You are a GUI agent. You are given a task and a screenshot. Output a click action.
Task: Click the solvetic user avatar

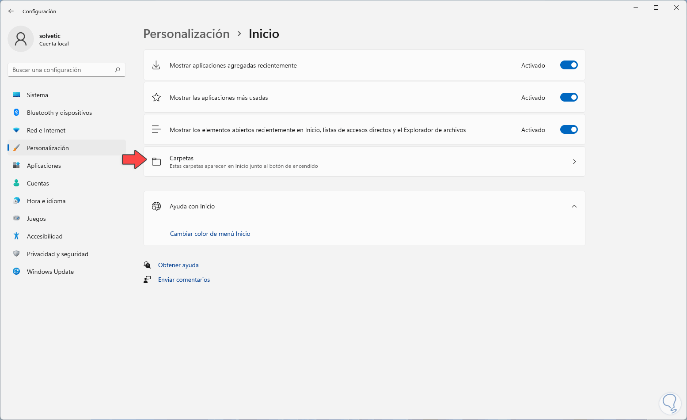tap(21, 39)
